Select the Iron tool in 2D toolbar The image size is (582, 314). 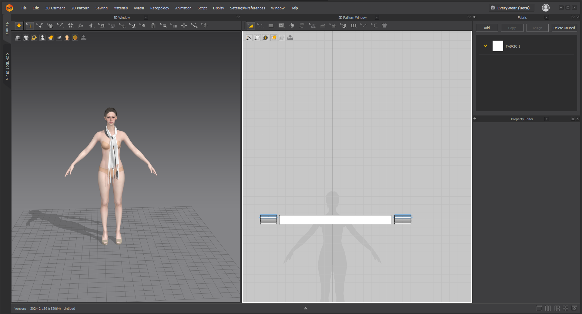click(323, 26)
